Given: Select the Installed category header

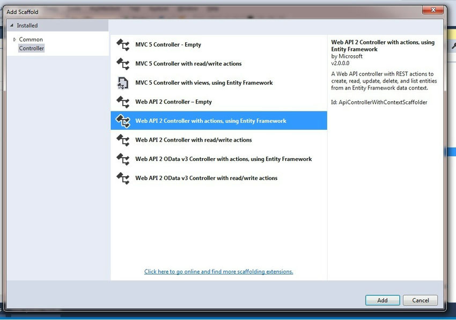Looking at the screenshot, I should [57, 26].
